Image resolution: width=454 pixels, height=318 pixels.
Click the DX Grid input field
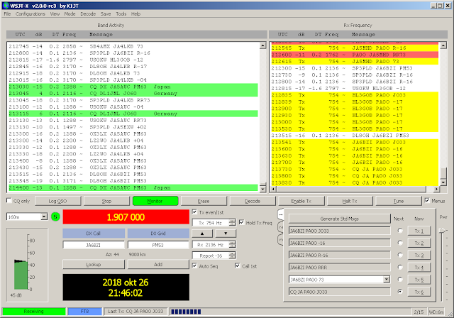[158, 245]
